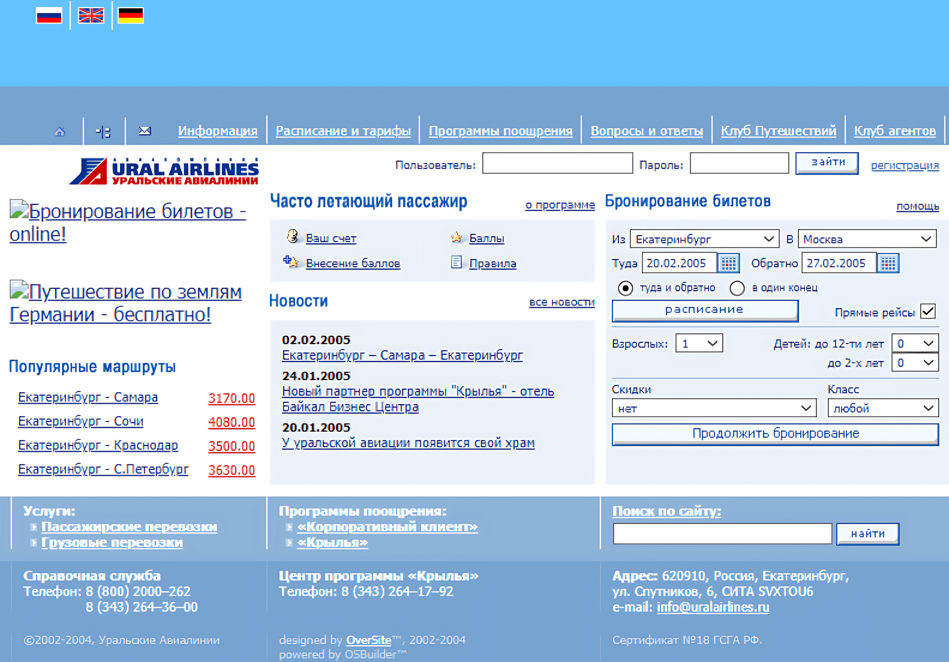The height and width of the screenshot is (662, 949).
Task: Open news about отель Байкал Бизнес Центра
Action: [x=418, y=399]
